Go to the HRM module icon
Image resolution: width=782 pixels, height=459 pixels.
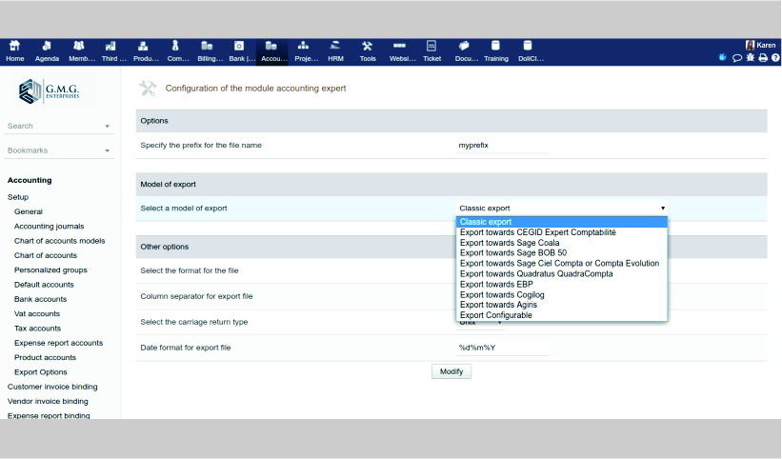(x=335, y=50)
